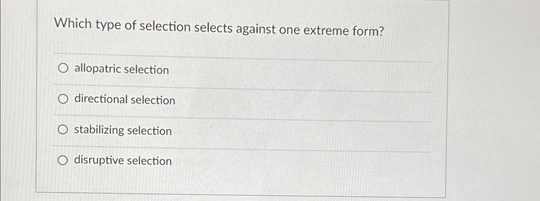
Task: Click the allopatric selection answer text
Action: coord(121,69)
